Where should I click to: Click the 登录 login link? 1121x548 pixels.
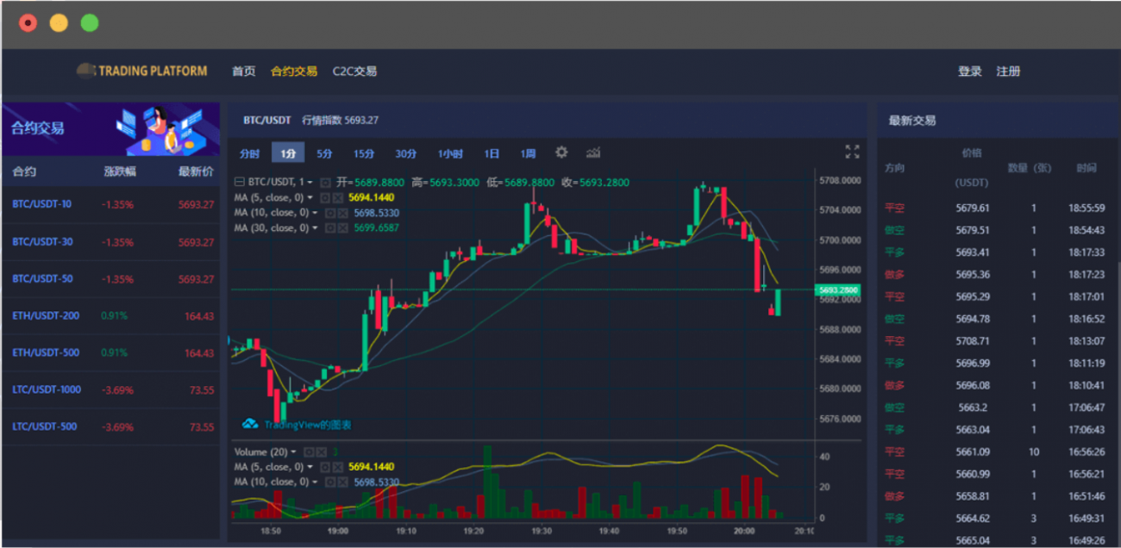point(969,72)
